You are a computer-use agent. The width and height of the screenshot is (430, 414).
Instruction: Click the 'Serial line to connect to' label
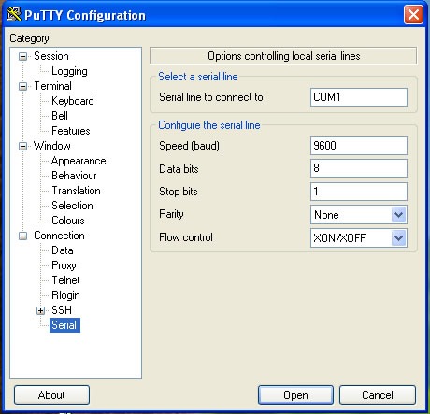point(211,97)
